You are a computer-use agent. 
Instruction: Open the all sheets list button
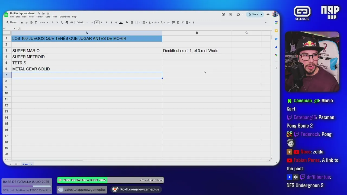pos(16,164)
